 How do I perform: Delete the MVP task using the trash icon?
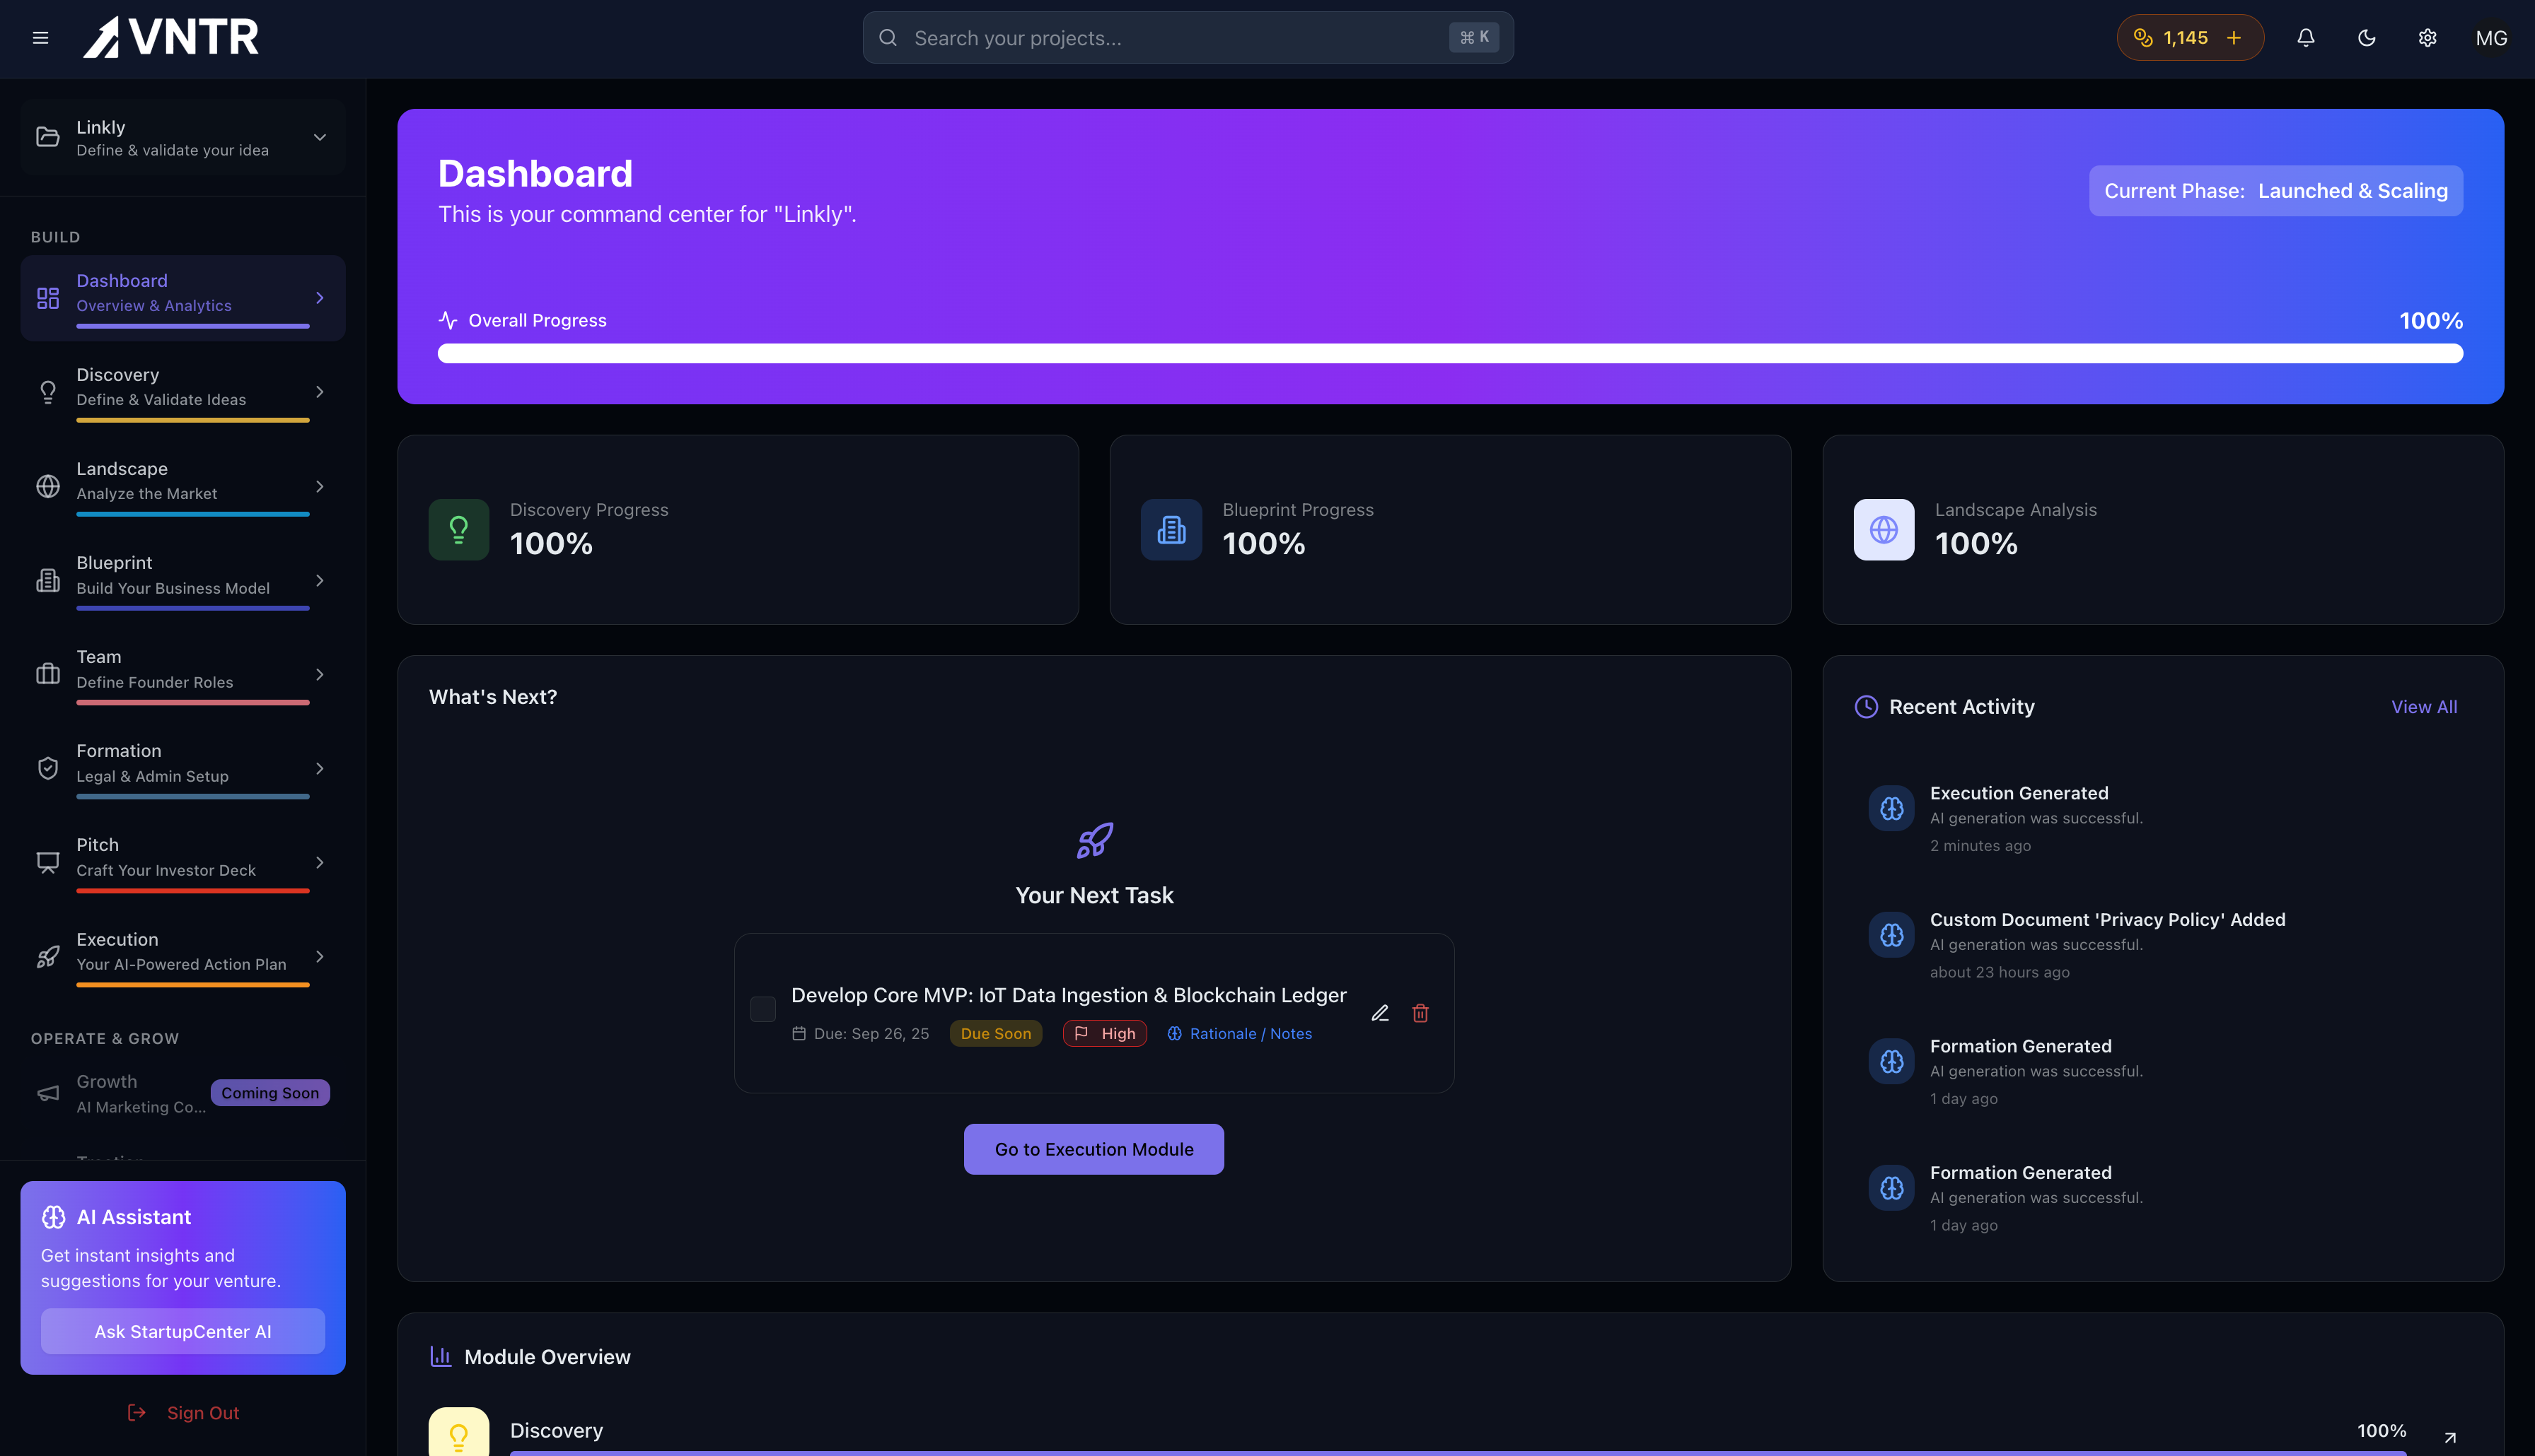tap(1420, 1013)
